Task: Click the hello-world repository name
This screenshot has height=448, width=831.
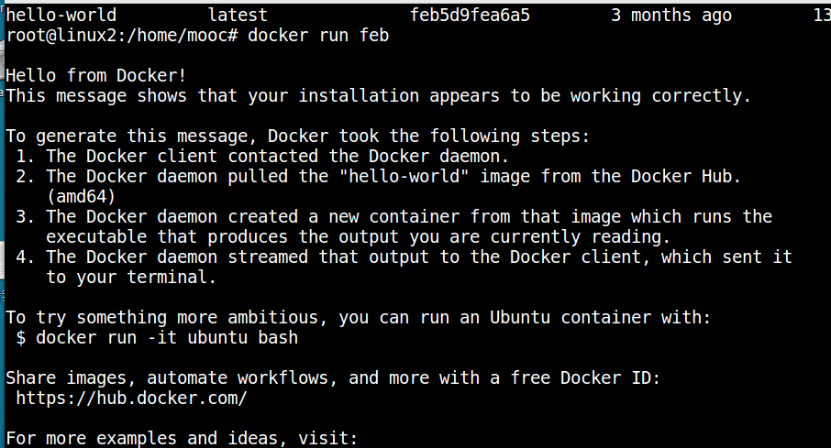Action: [61, 15]
